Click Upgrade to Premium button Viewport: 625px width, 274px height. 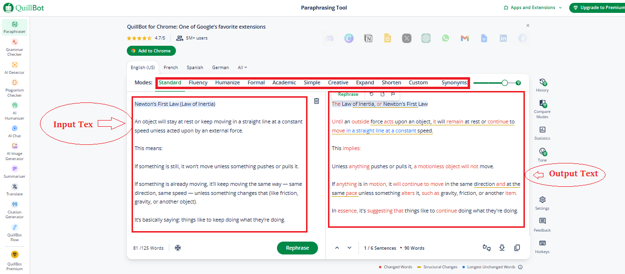[597, 8]
